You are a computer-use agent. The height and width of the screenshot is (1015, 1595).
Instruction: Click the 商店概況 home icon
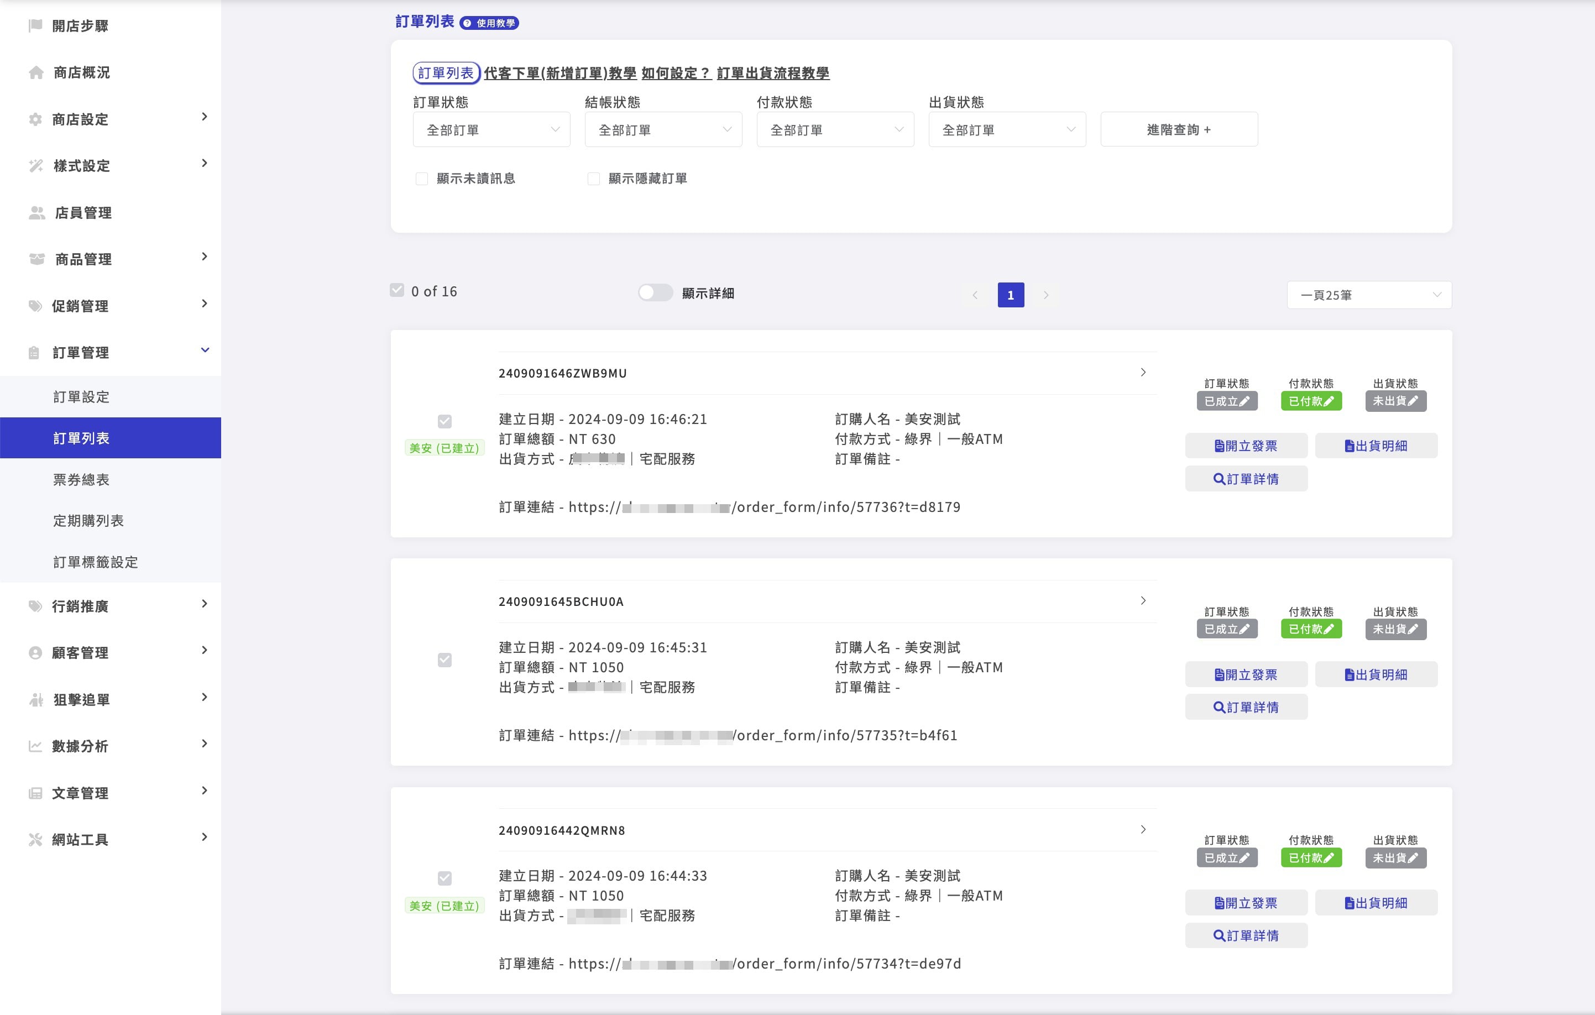[x=36, y=72]
